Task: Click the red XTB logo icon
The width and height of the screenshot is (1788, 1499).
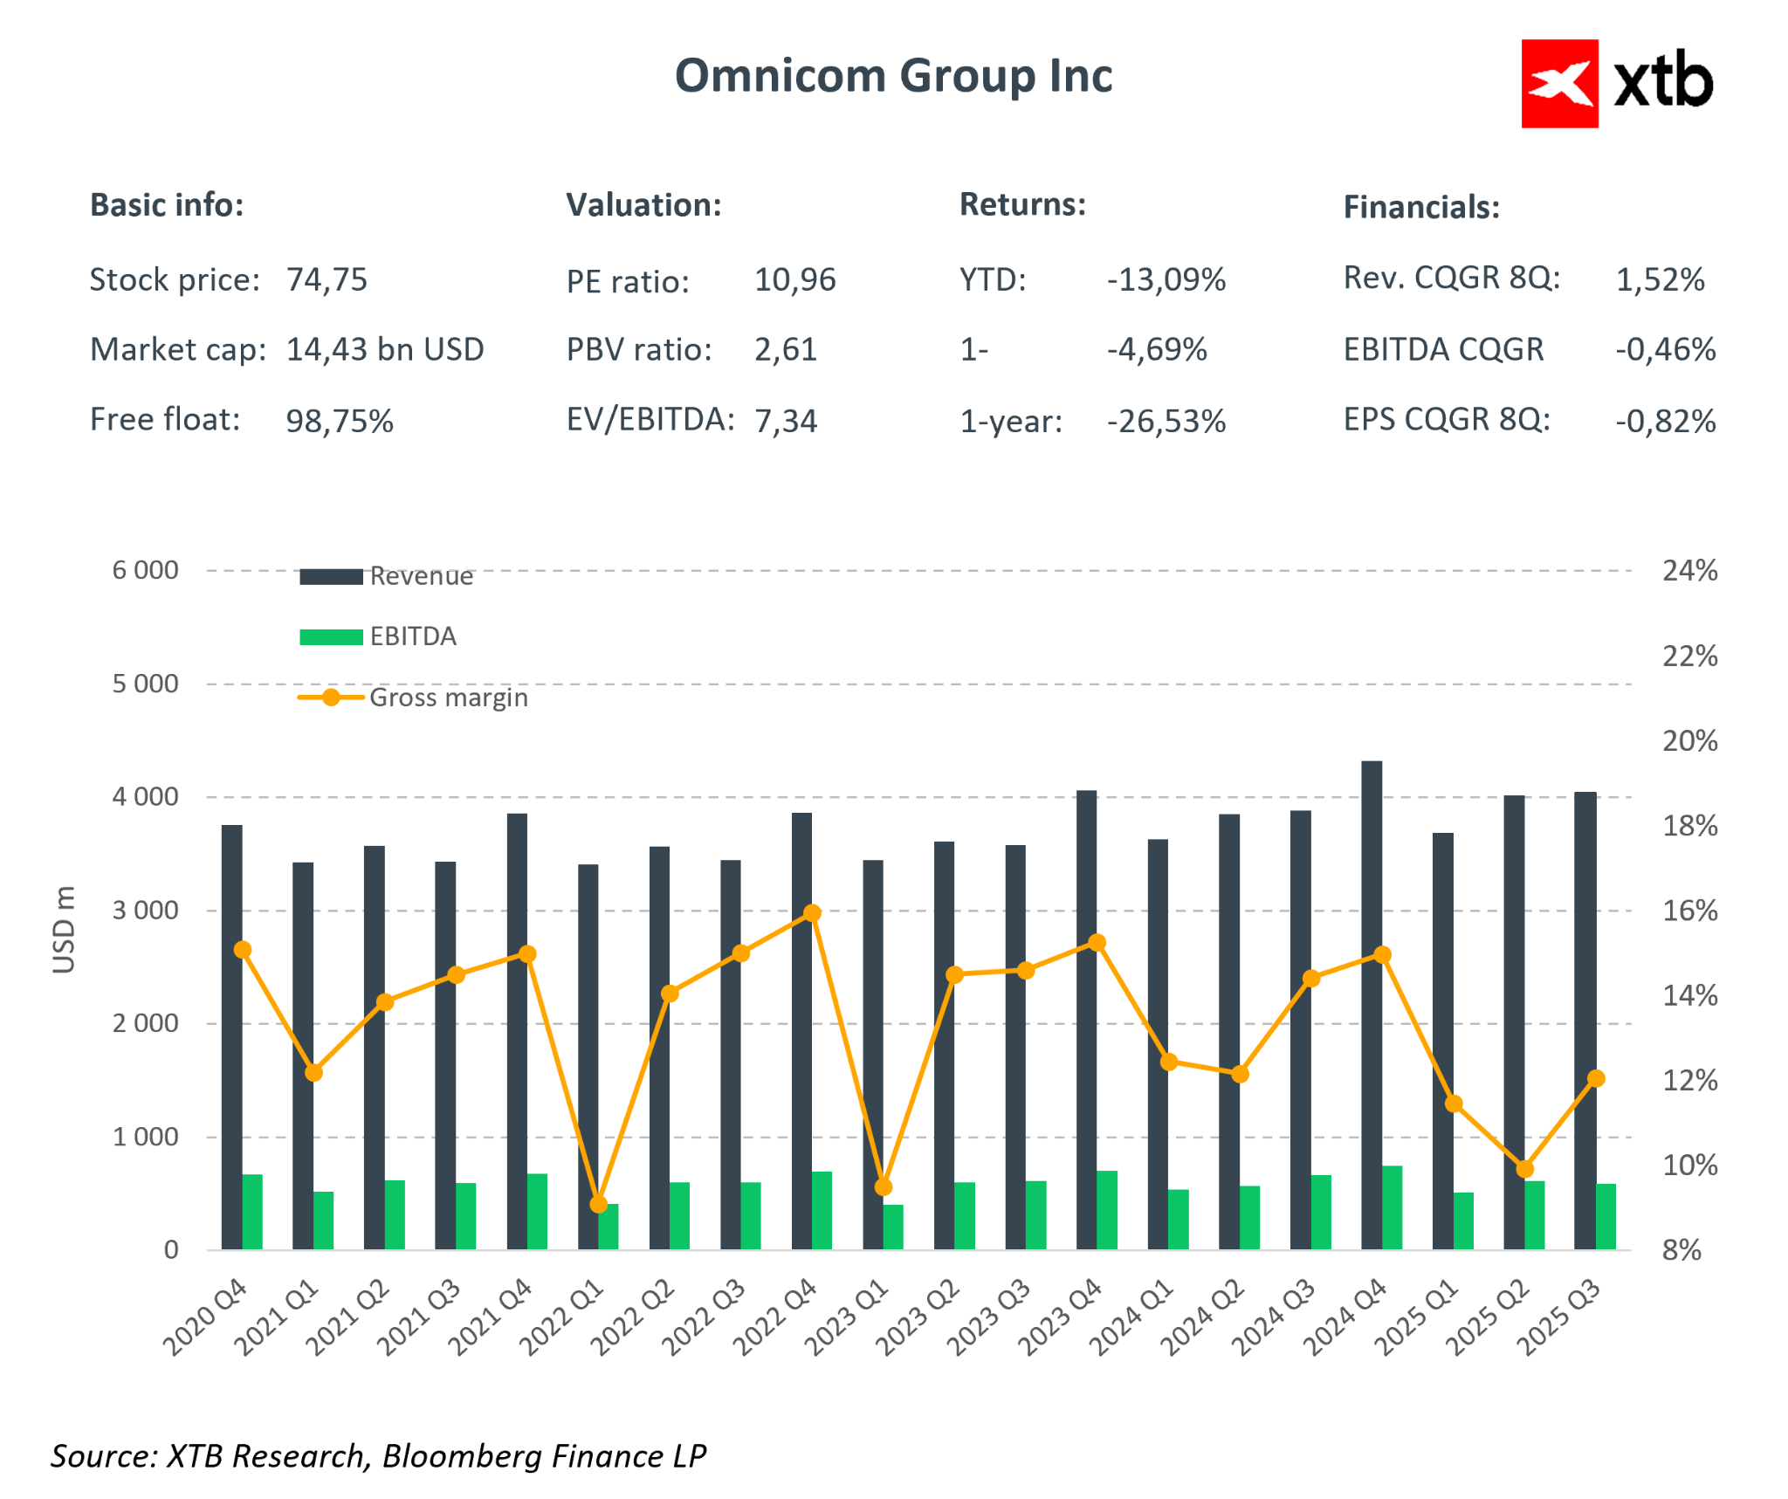Action: 1558,84
